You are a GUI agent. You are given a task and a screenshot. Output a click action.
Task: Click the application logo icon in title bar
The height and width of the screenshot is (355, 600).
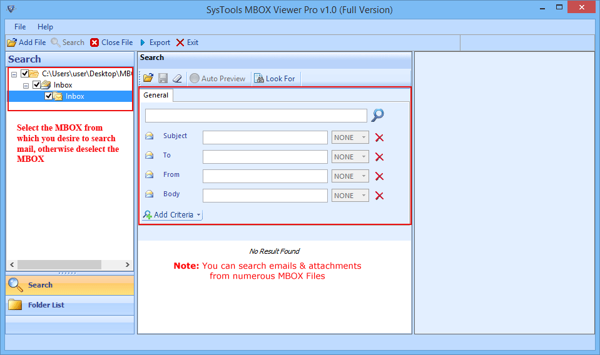[11, 8]
